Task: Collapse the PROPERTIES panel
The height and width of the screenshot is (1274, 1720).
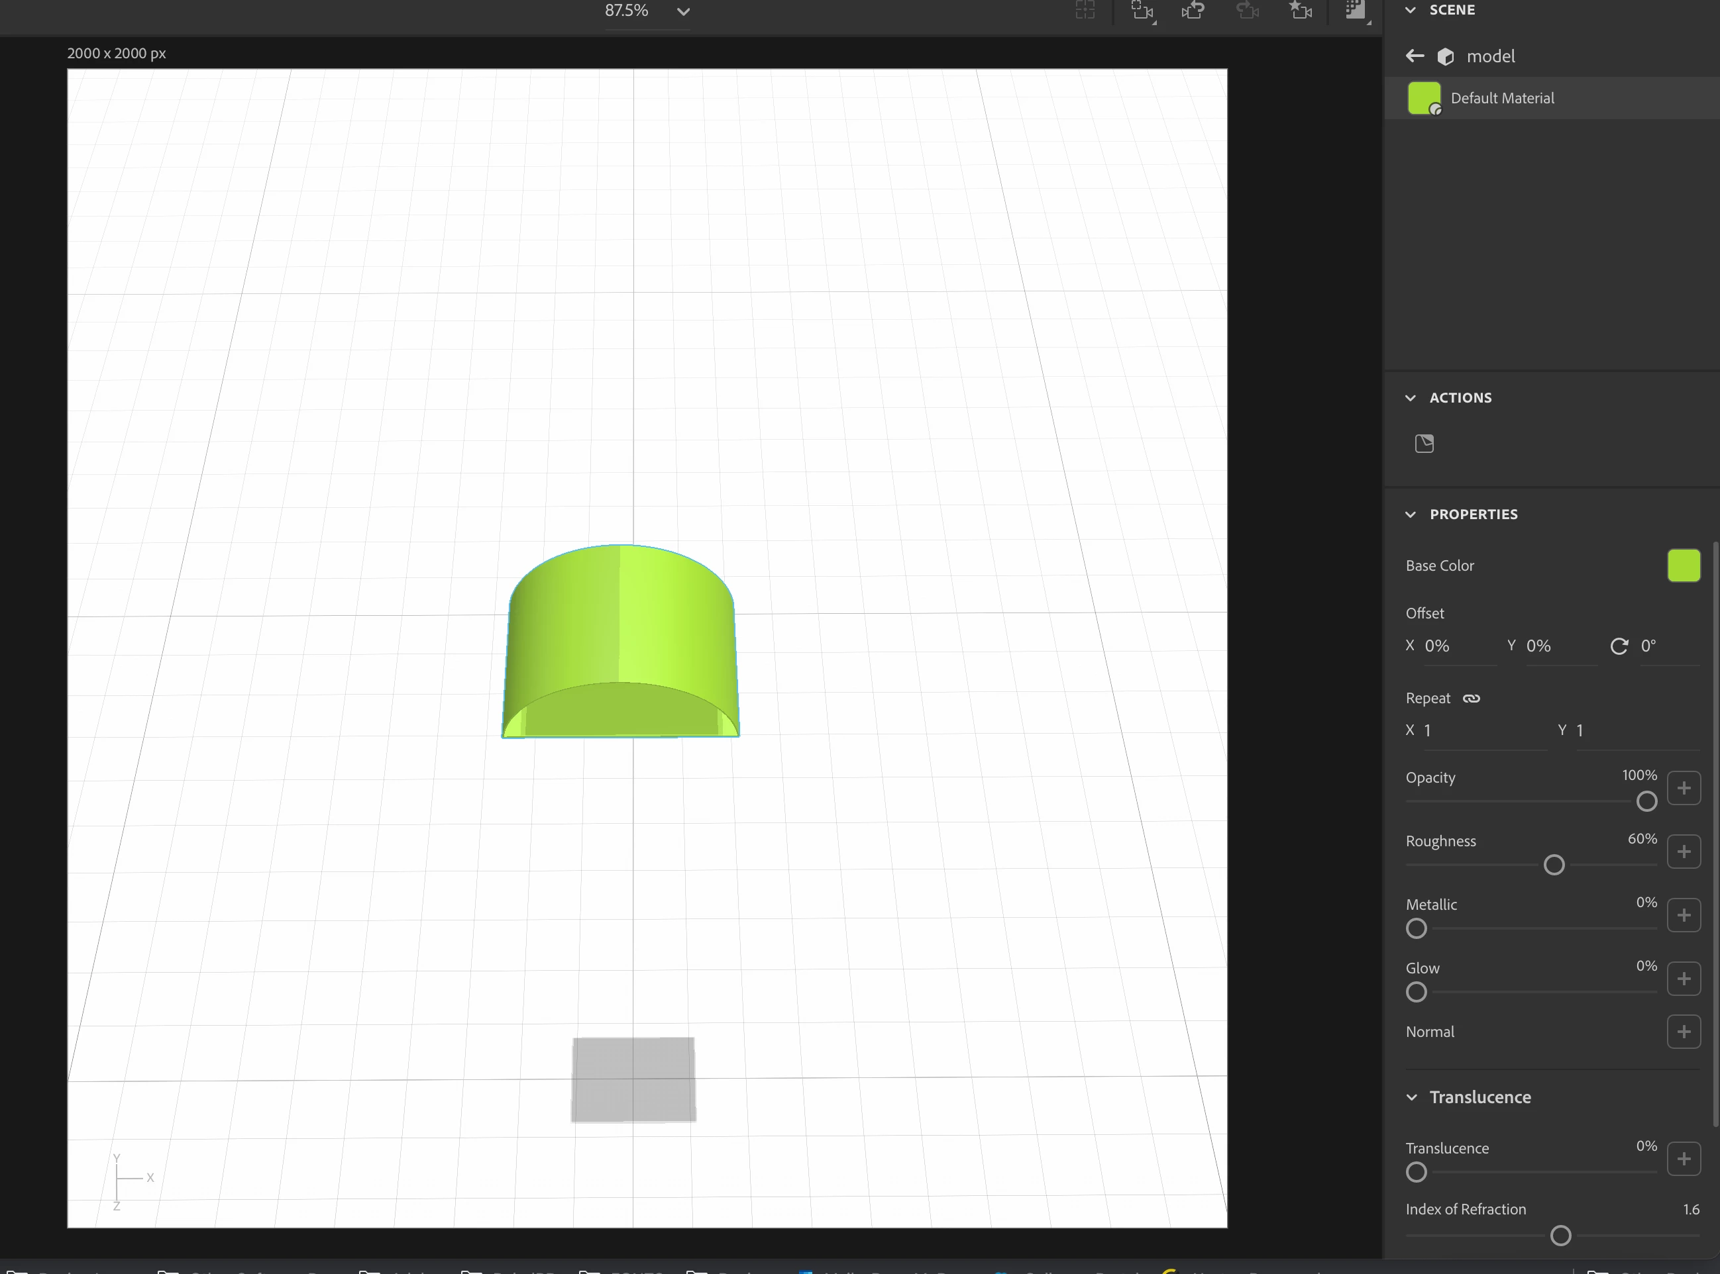Action: pyautogui.click(x=1411, y=514)
